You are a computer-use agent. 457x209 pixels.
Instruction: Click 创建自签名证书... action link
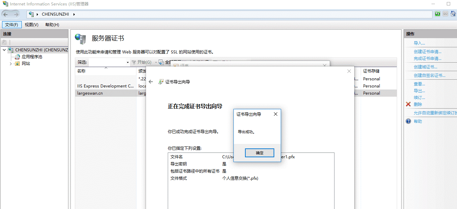pyautogui.click(x=429, y=76)
